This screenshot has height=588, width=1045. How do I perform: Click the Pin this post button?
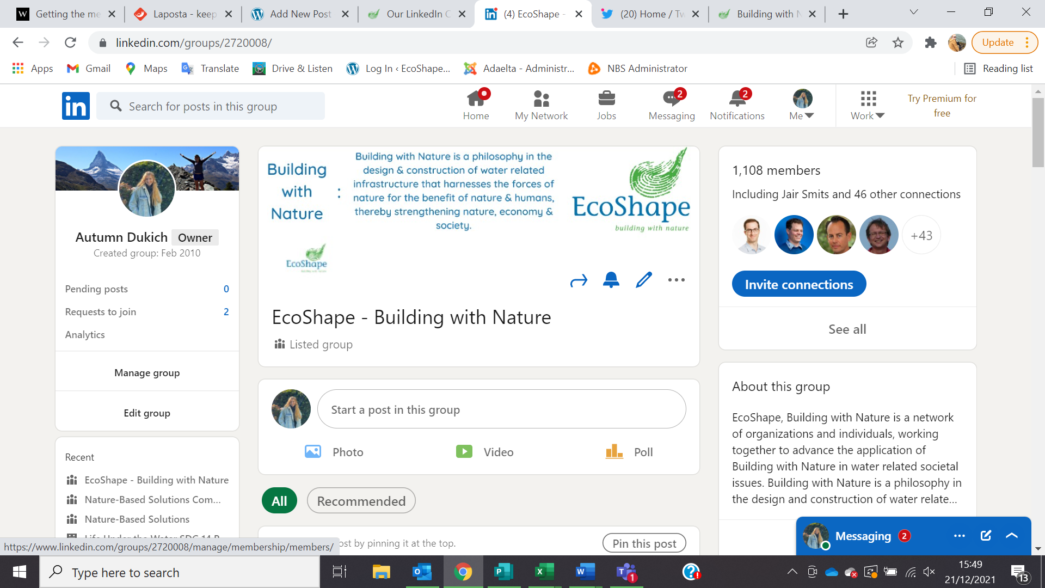tap(644, 543)
